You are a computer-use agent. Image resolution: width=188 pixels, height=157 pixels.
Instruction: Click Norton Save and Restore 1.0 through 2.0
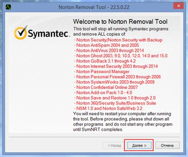tap(115, 98)
